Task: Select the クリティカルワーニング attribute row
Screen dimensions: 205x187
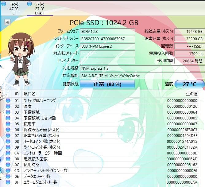Action: [x=102, y=100]
